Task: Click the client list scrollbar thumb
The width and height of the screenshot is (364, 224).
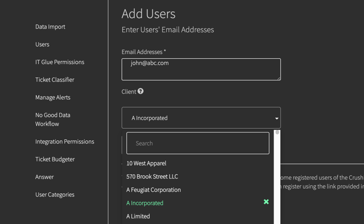Action: [x=277, y=132]
